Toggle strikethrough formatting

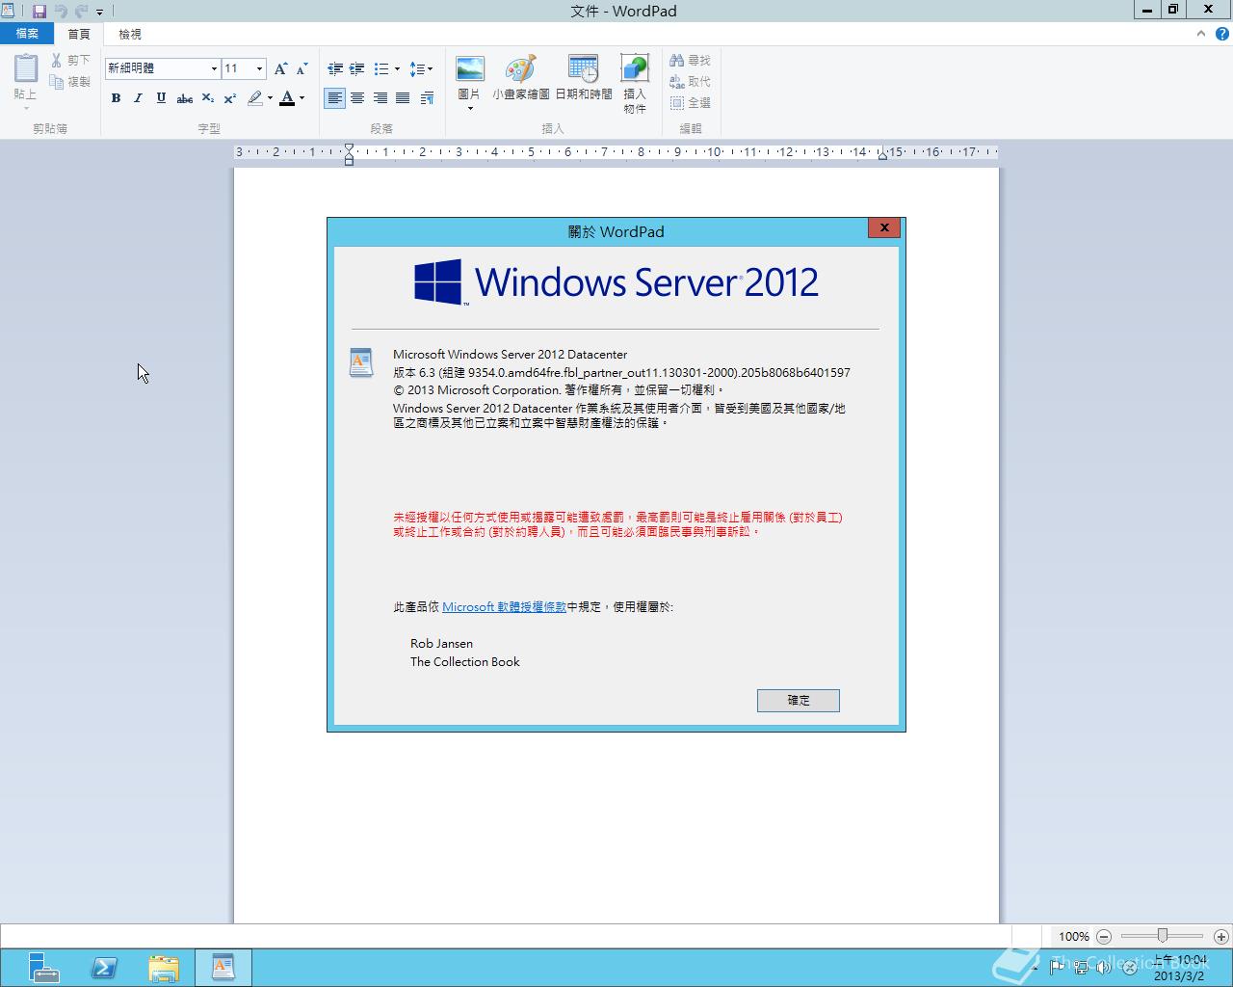tap(184, 98)
